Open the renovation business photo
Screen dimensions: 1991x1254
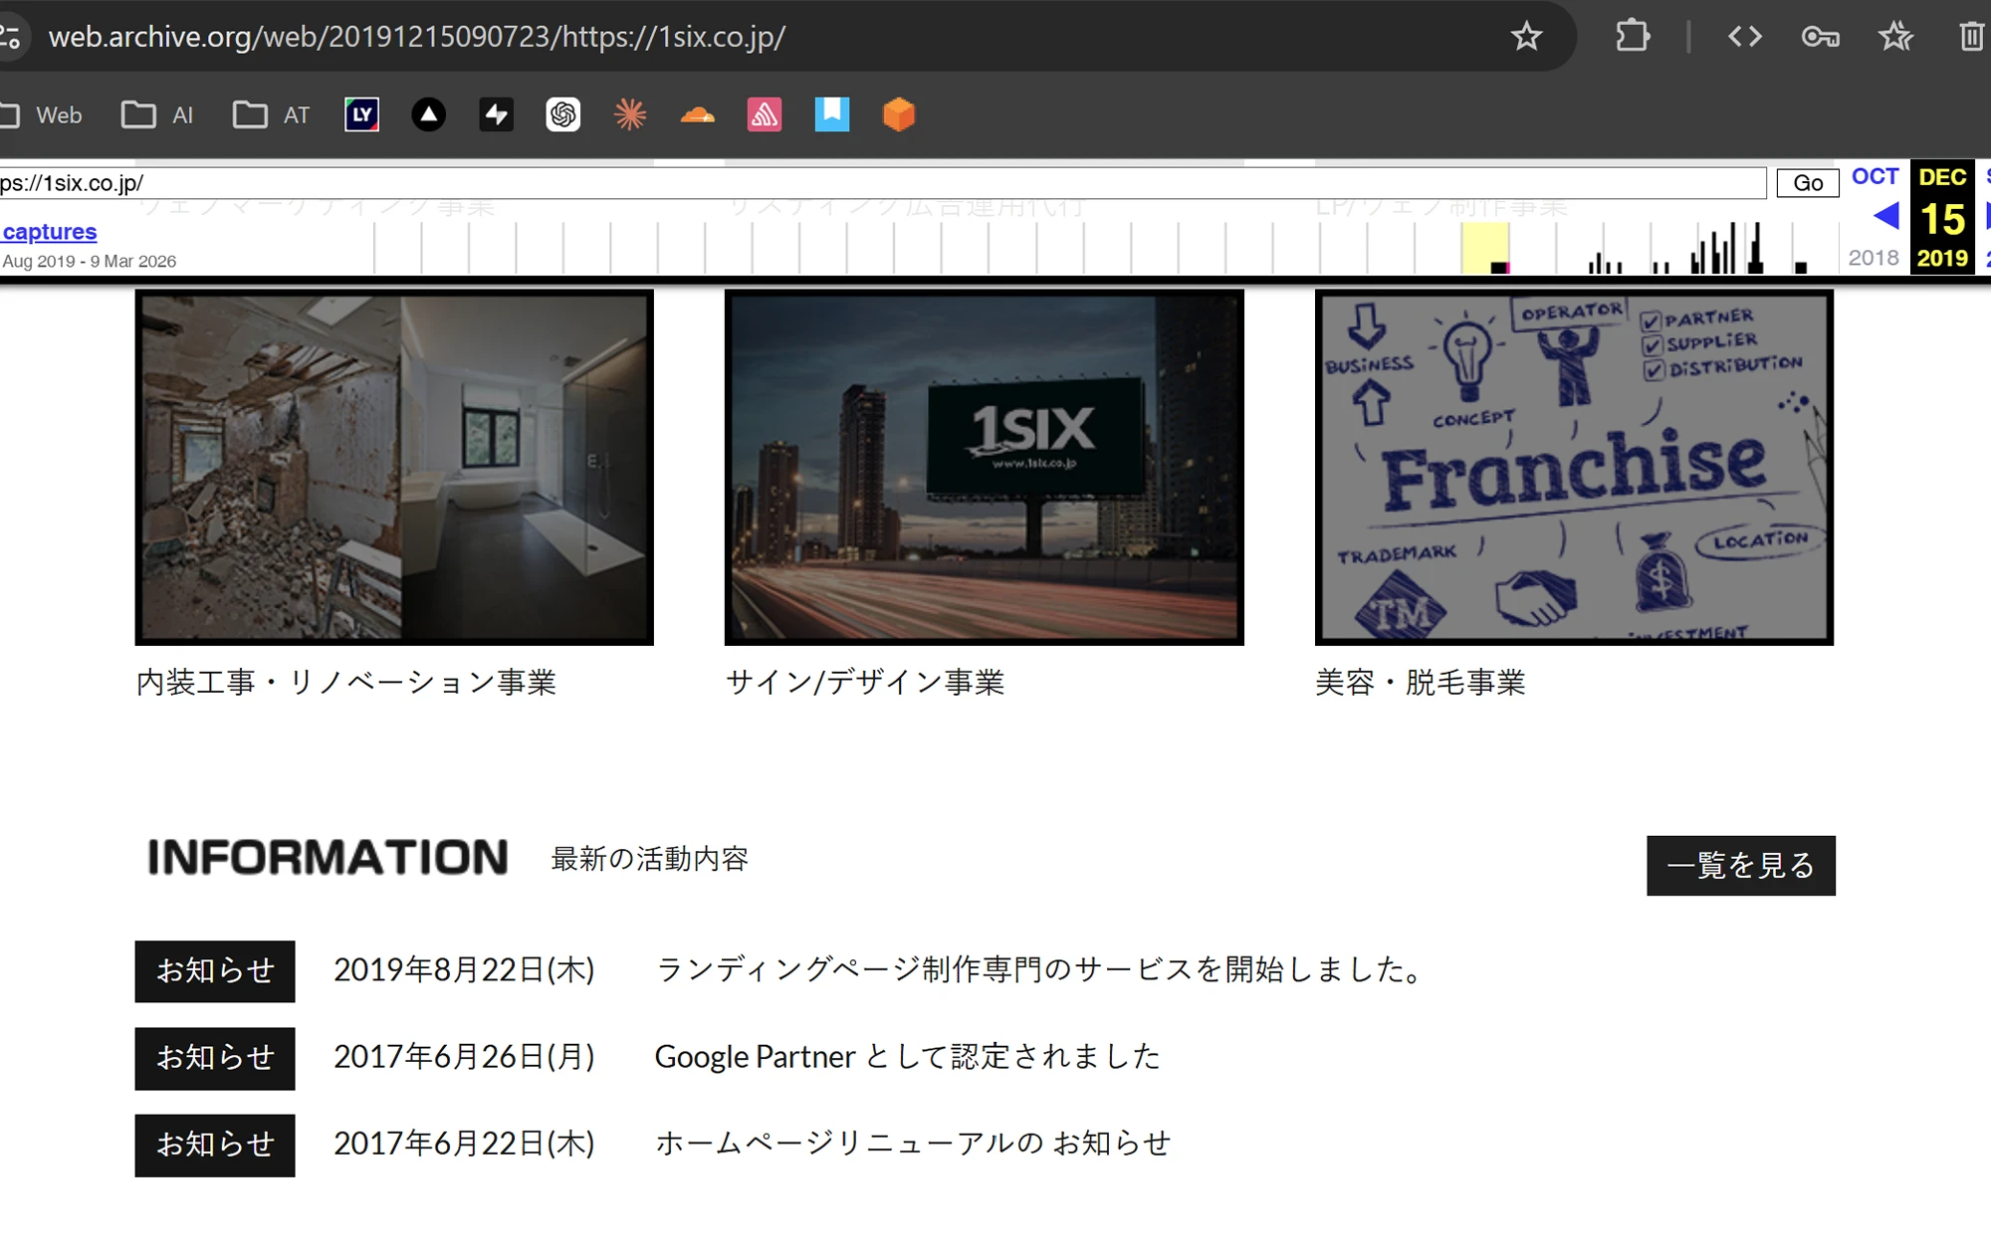coord(394,468)
